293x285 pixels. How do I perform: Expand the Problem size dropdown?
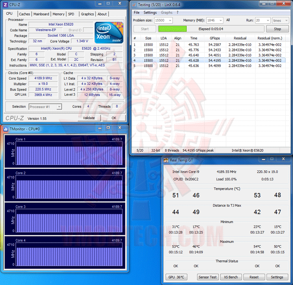point(170,20)
